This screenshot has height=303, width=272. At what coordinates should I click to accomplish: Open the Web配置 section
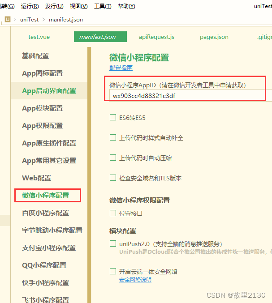point(37,178)
